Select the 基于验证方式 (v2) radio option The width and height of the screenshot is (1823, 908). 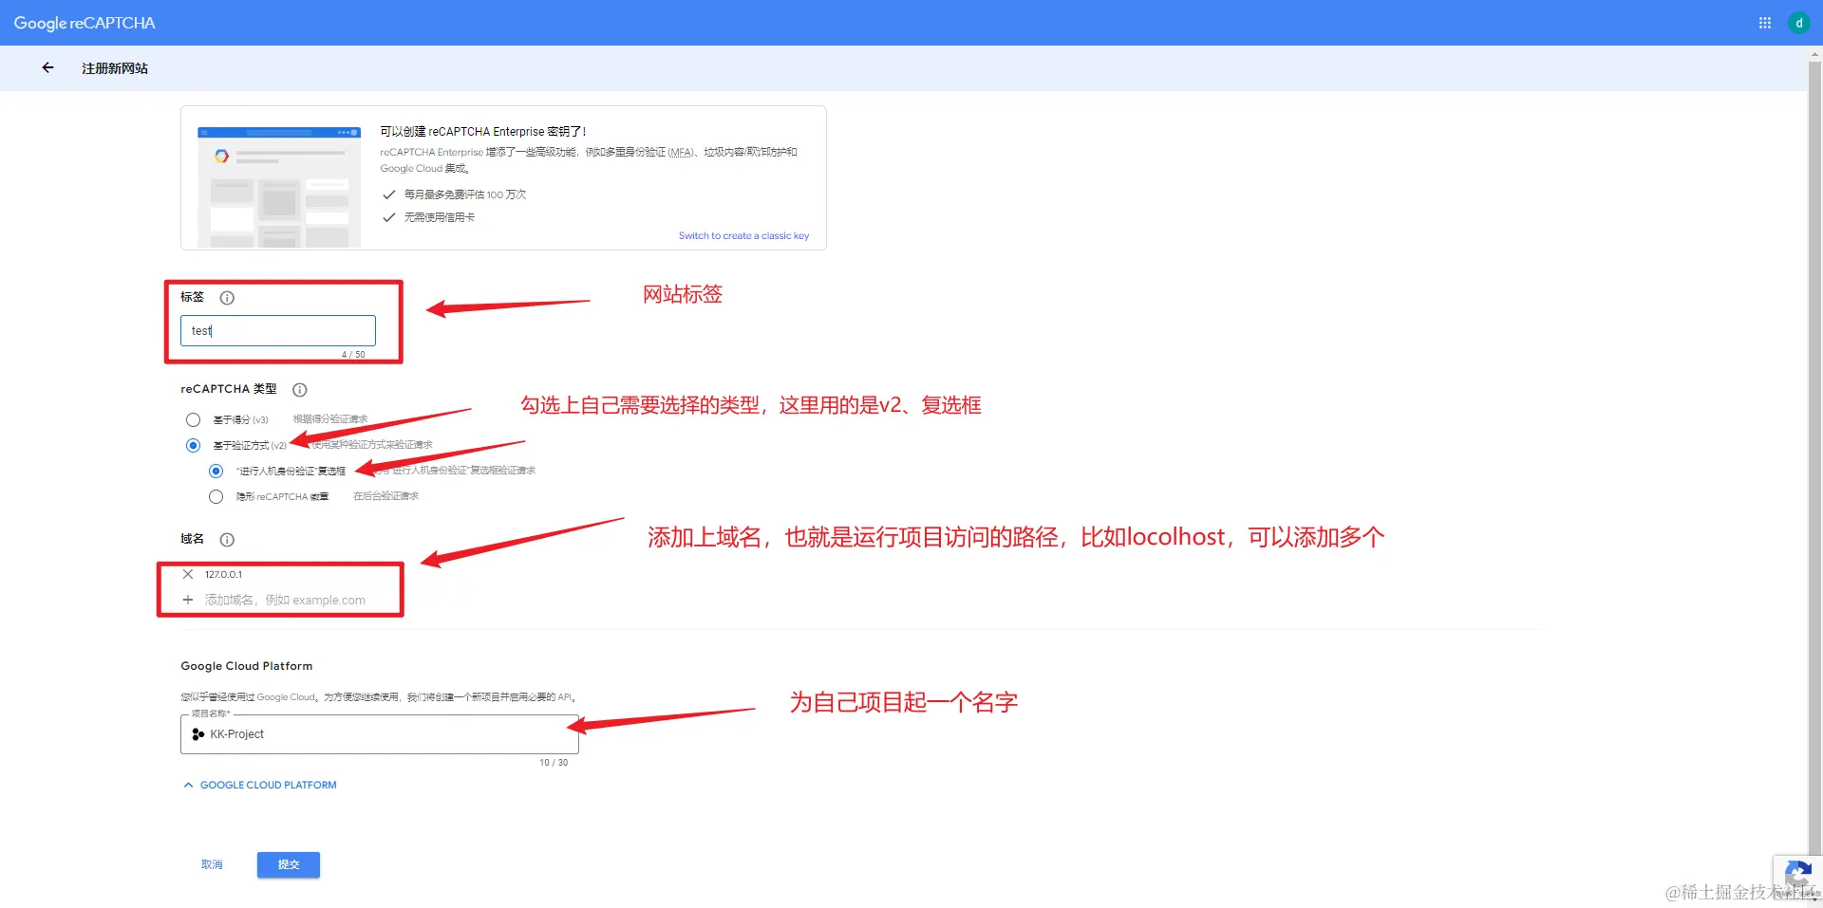[193, 445]
